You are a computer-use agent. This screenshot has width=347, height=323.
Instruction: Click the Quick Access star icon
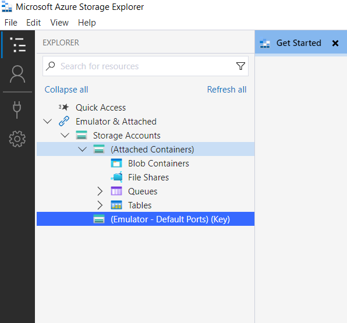[63, 107]
